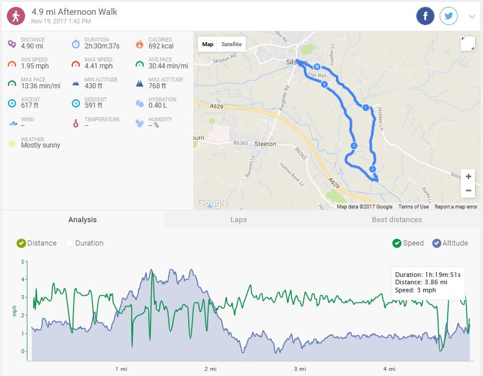Switch to Best distances tab
Screen dimensions: 483x376
(x=396, y=220)
